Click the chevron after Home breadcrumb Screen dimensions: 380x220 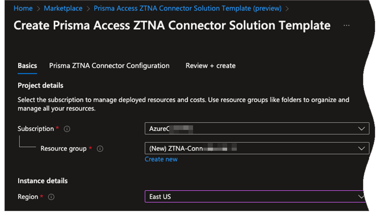(38, 9)
